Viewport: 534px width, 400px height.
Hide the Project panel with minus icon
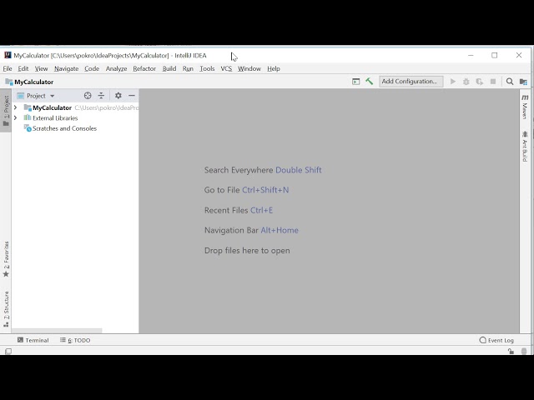pos(132,96)
